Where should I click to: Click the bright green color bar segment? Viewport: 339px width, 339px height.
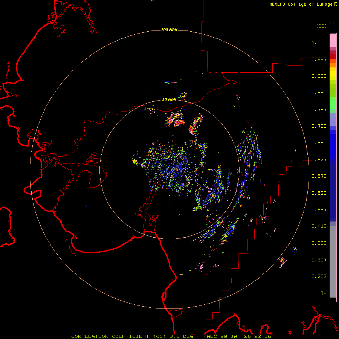click(x=333, y=102)
